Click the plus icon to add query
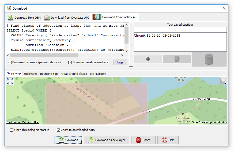Viewport: 234px width, 152px height. (x=148, y=59)
